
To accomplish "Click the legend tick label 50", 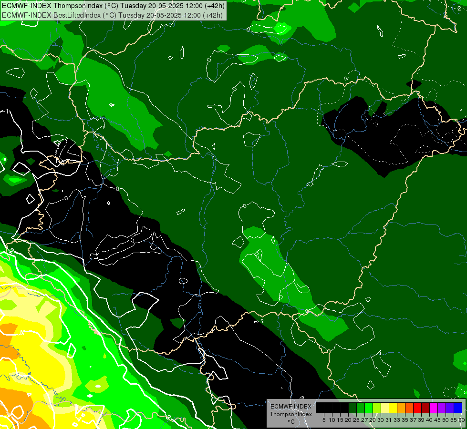I will click(x=446, y=420).
